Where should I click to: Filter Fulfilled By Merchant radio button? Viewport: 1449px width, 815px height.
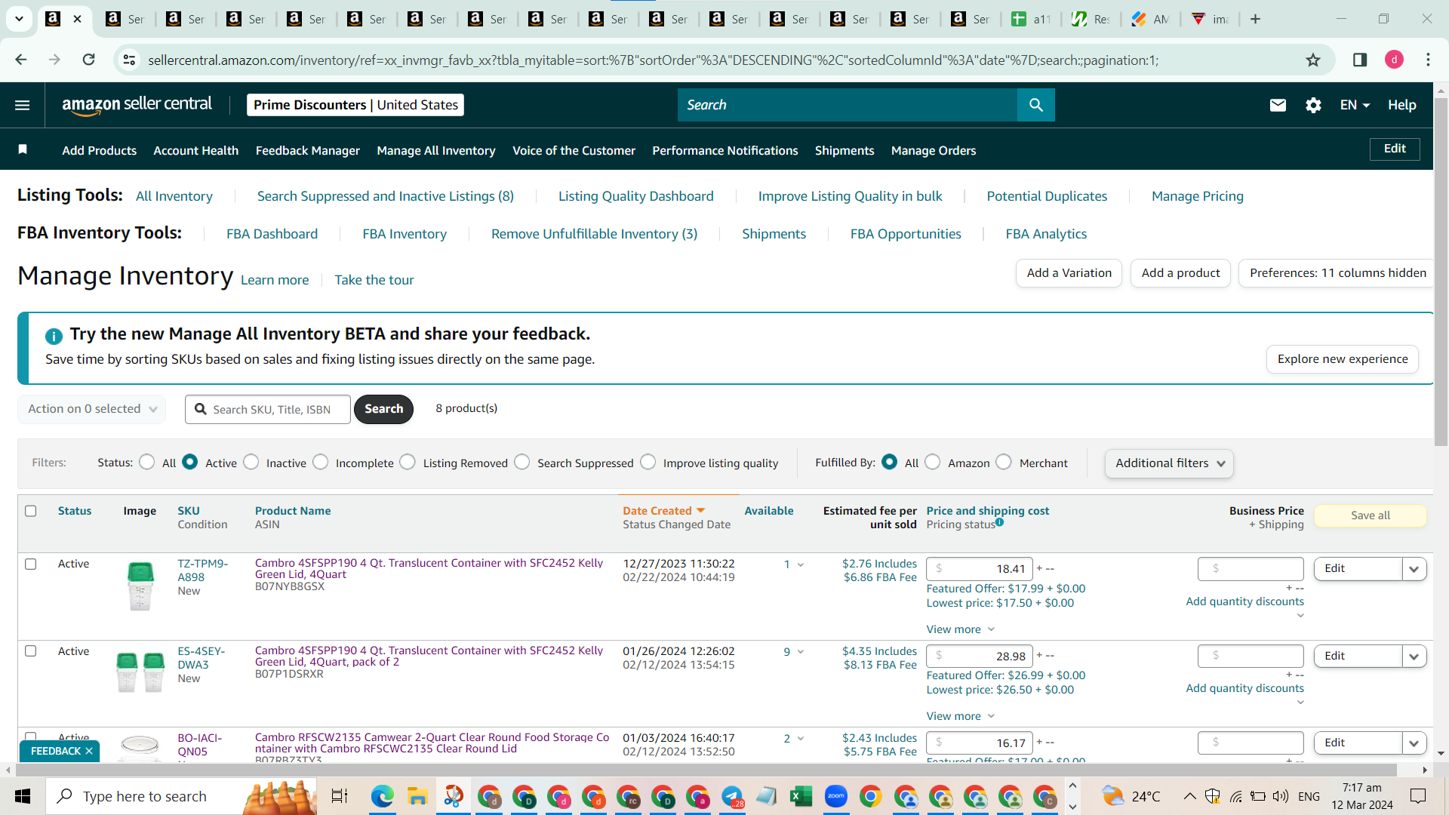point(1004,462)
